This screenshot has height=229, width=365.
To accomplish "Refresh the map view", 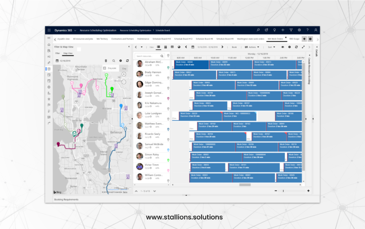I will point(127,61).
